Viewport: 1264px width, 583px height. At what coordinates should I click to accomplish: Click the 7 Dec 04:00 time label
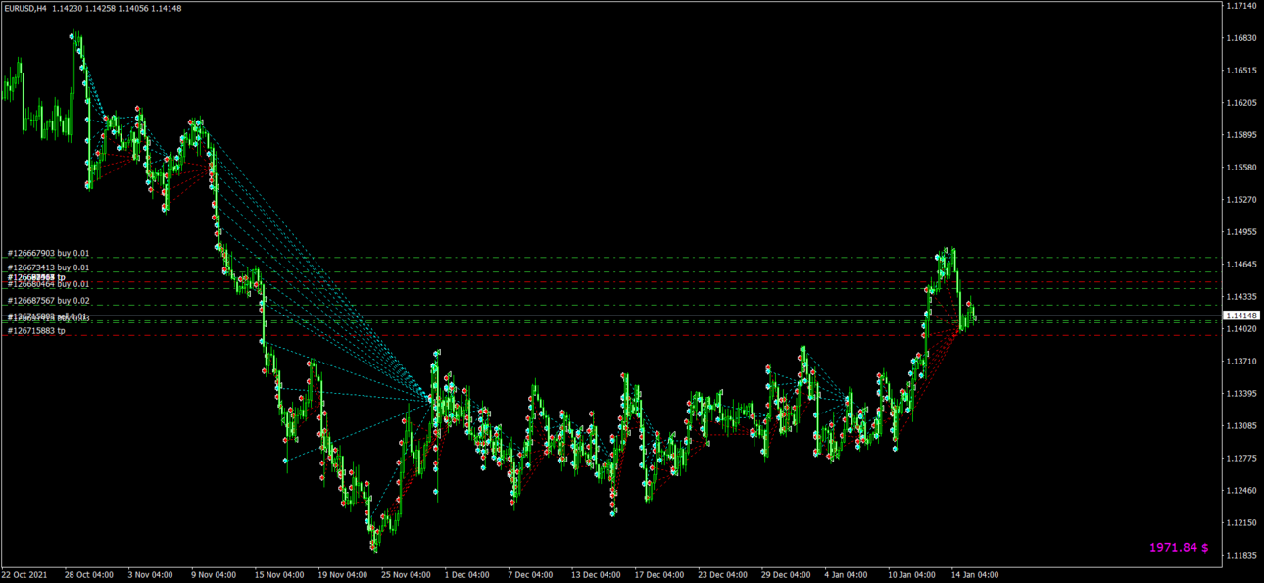[530, 575]
